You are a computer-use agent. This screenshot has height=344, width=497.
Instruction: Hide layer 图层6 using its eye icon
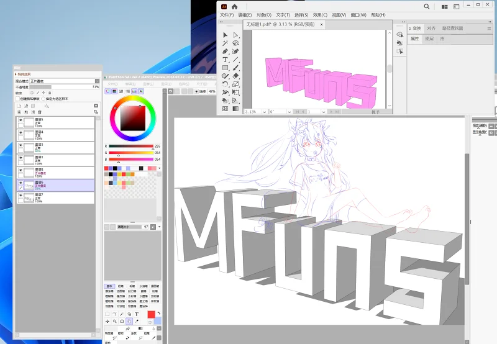21,183
